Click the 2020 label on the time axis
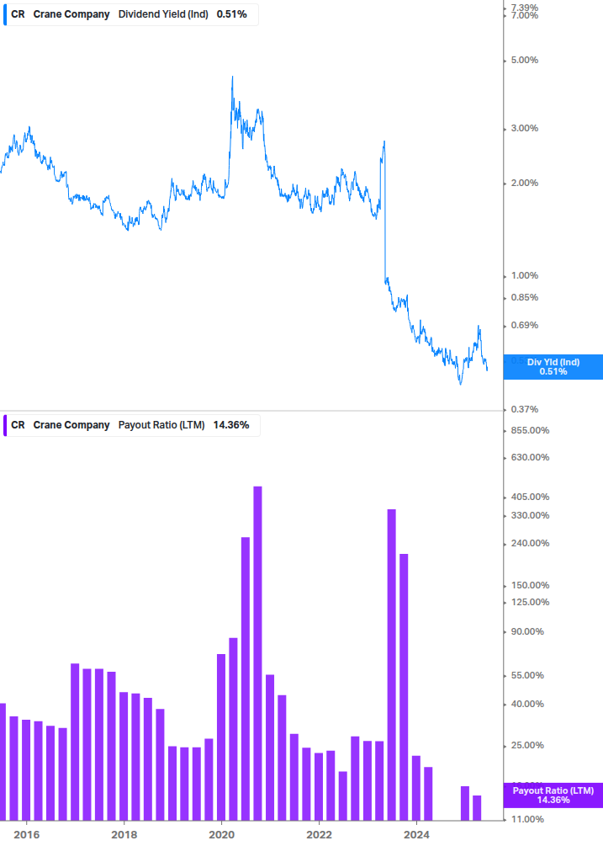This screenshot has height=846, width=603. pyautogui.click(x=221, y=835)
